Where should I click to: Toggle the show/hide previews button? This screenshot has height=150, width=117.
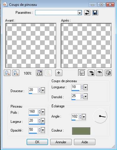point(82,73)
